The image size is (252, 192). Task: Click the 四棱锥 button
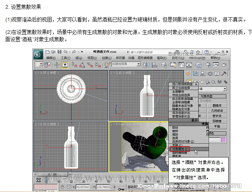tap(217, 121)
